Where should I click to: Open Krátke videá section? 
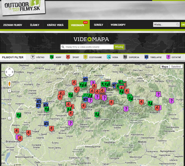(x=55, y=25)
